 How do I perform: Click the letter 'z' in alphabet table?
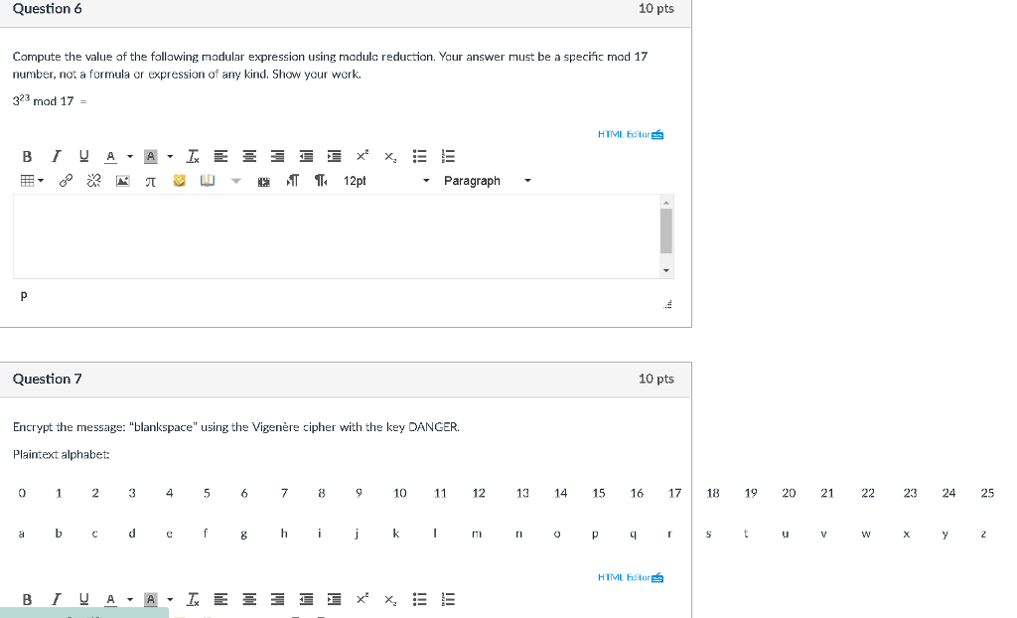coord(983,534)
